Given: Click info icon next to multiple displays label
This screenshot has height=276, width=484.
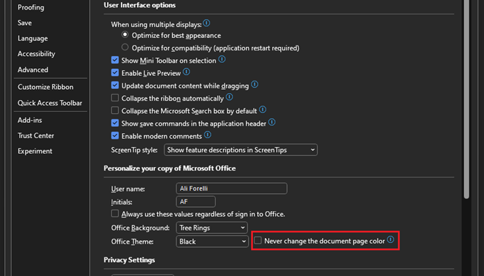Looking at the screenshot, I should [207, 23].
